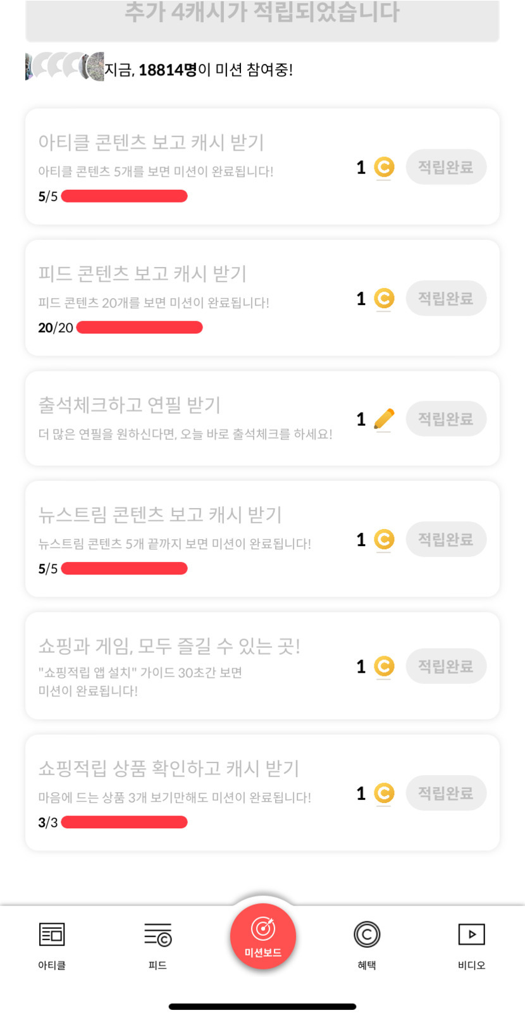Tap the participant avatars thumbnail row

pos(65,67)
